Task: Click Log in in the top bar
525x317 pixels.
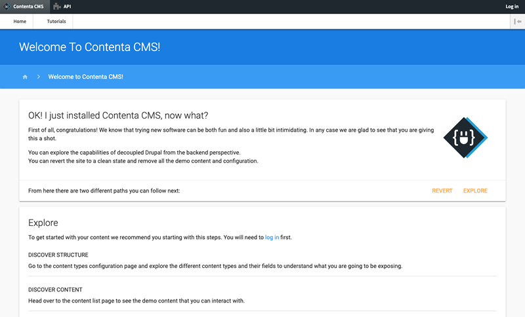Action: pyautogui.click(x=512, y=7)
